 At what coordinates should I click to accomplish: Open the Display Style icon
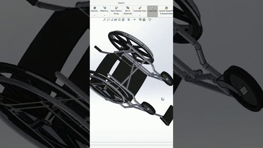[129, 20]
